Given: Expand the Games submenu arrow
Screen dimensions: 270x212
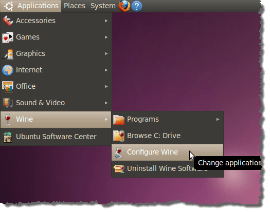Looking at the screenshot, I should click(106, 37).
